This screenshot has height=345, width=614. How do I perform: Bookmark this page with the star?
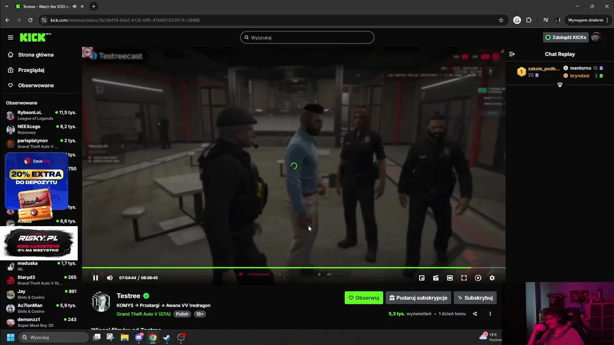coord(501,20)
